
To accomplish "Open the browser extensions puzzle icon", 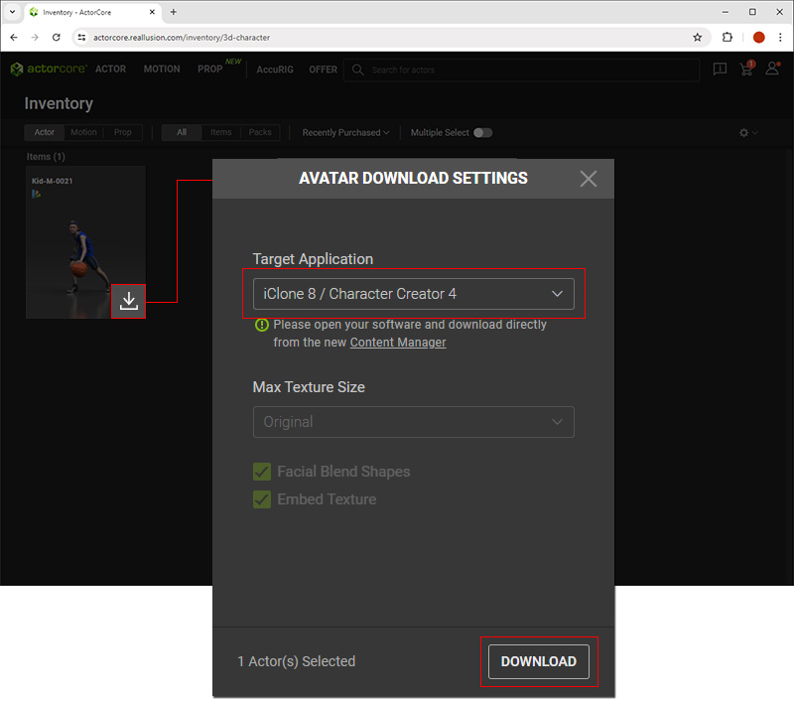I will (x=728, y=38).
